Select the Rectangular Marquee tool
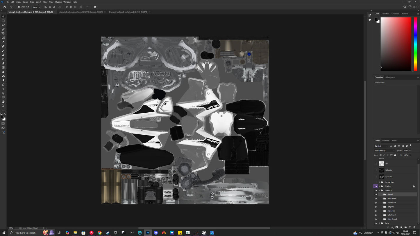420x236 pixels. point(3,21)
